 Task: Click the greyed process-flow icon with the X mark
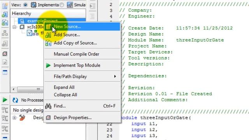coord(5,119)
